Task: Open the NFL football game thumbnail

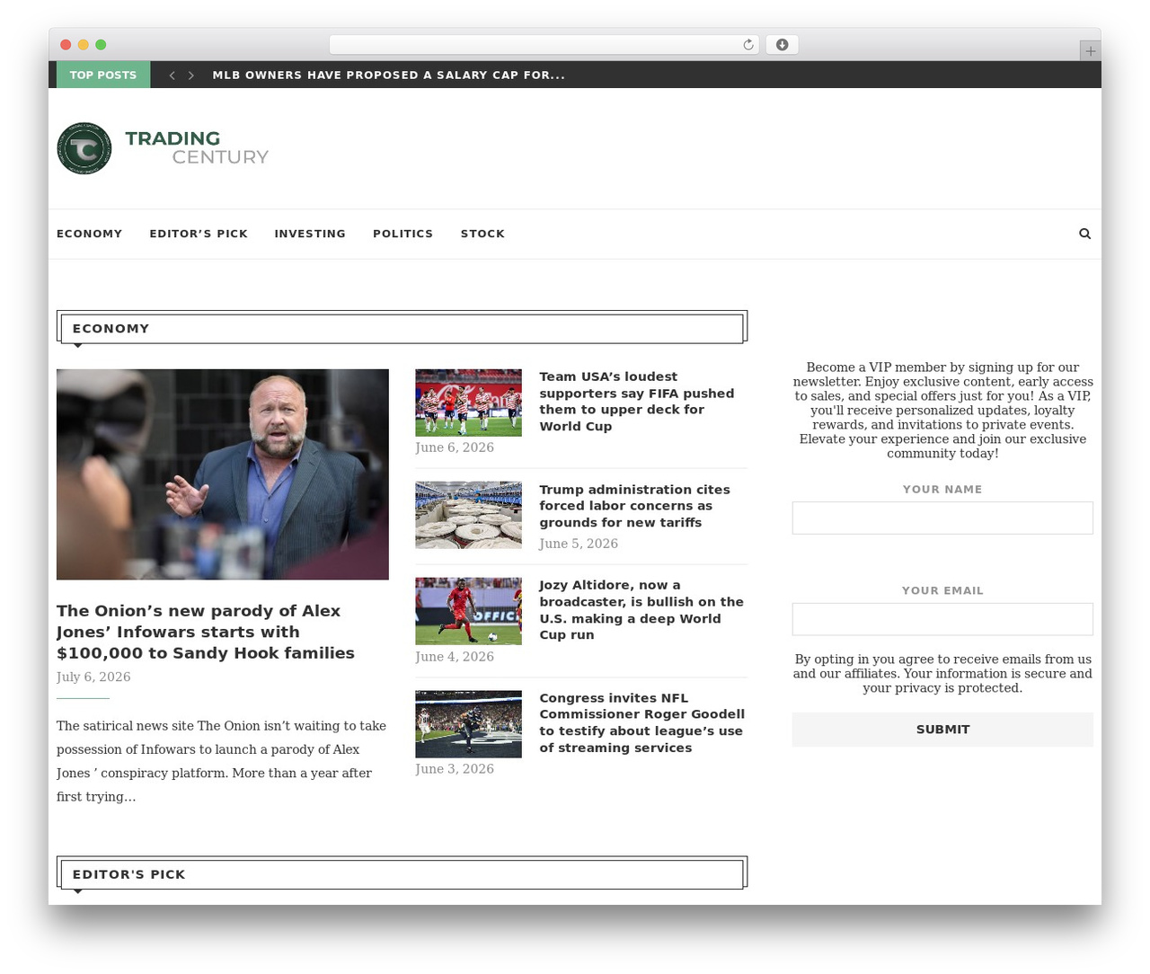Action: click(468, 724)
